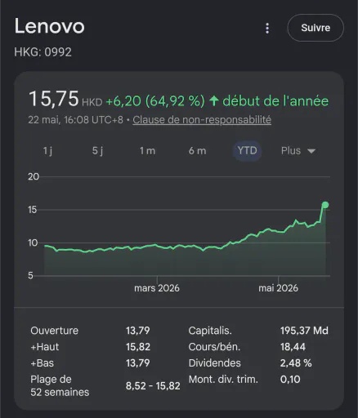
Task: Click the 10 y-axis label
Action: 33,242
